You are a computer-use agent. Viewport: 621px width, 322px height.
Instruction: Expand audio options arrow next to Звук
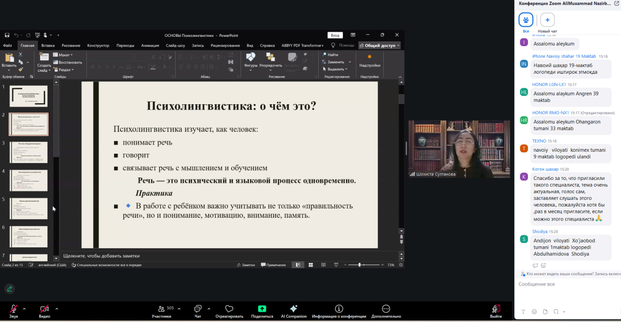click(x=24, y=308)
